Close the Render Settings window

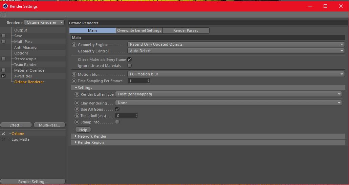(x=341, y=6)
